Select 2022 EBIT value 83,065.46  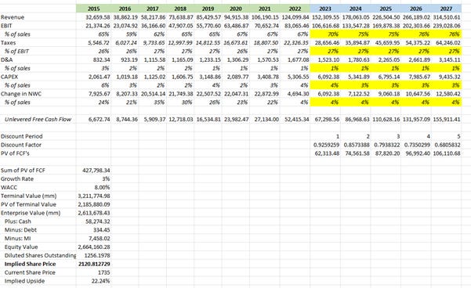pyautogui.click(x=296, y=26)
